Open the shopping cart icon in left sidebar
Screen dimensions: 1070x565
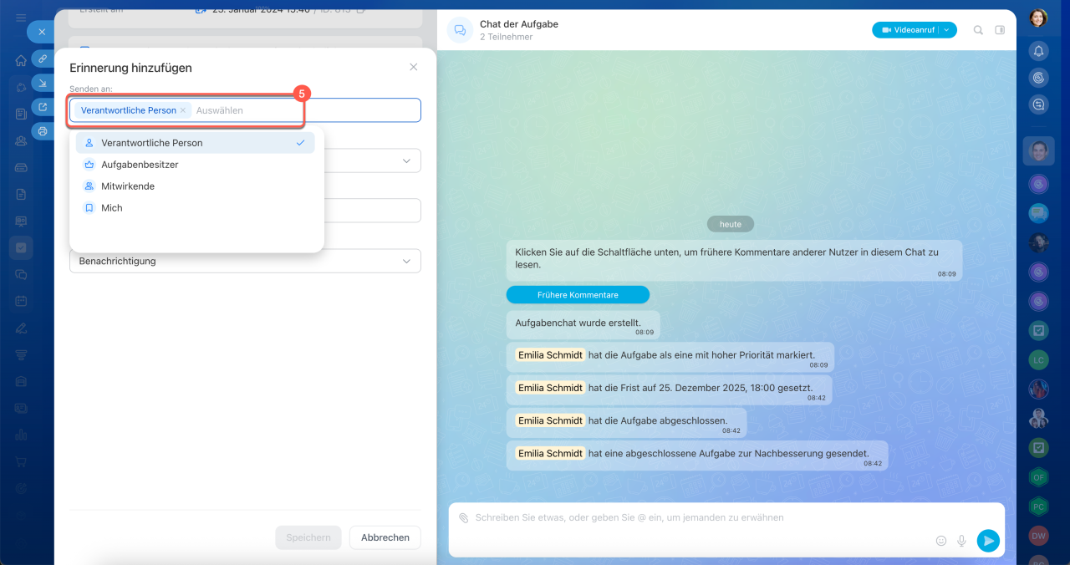pos(21,461)
